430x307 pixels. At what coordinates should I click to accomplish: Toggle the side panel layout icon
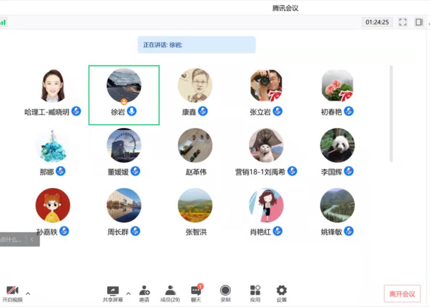[419, 22]
